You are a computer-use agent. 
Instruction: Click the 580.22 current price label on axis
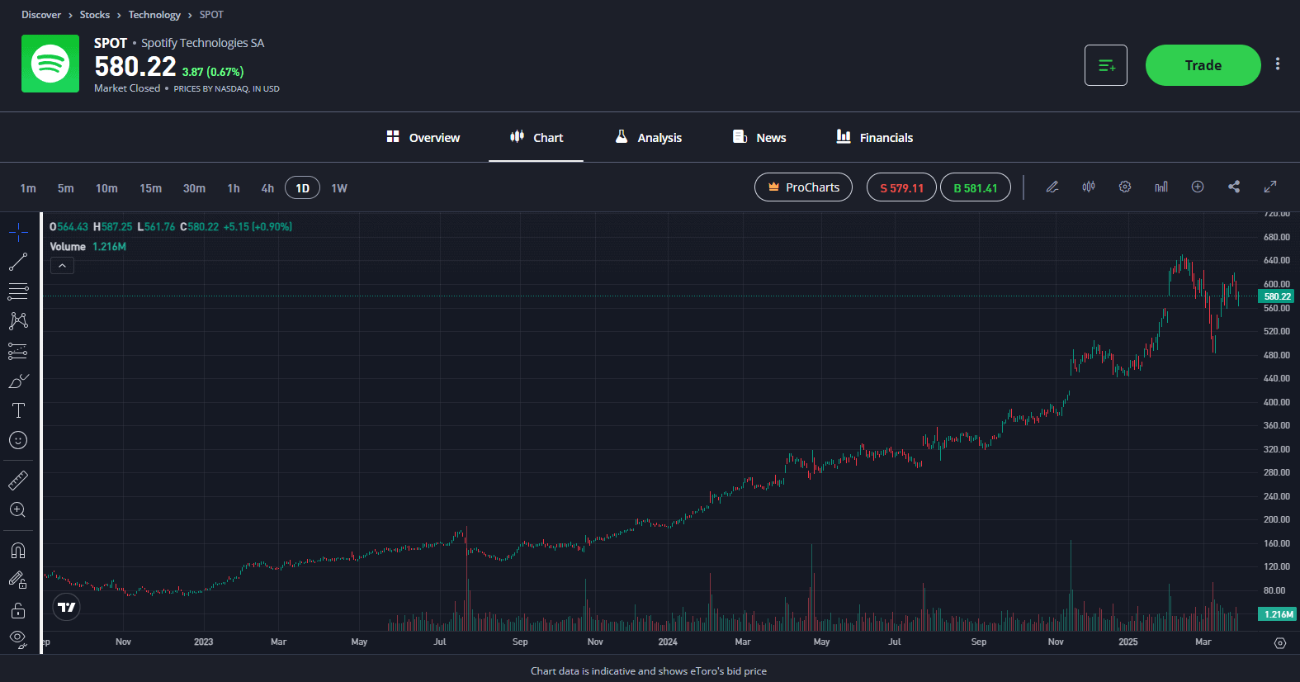(1276, 296)
